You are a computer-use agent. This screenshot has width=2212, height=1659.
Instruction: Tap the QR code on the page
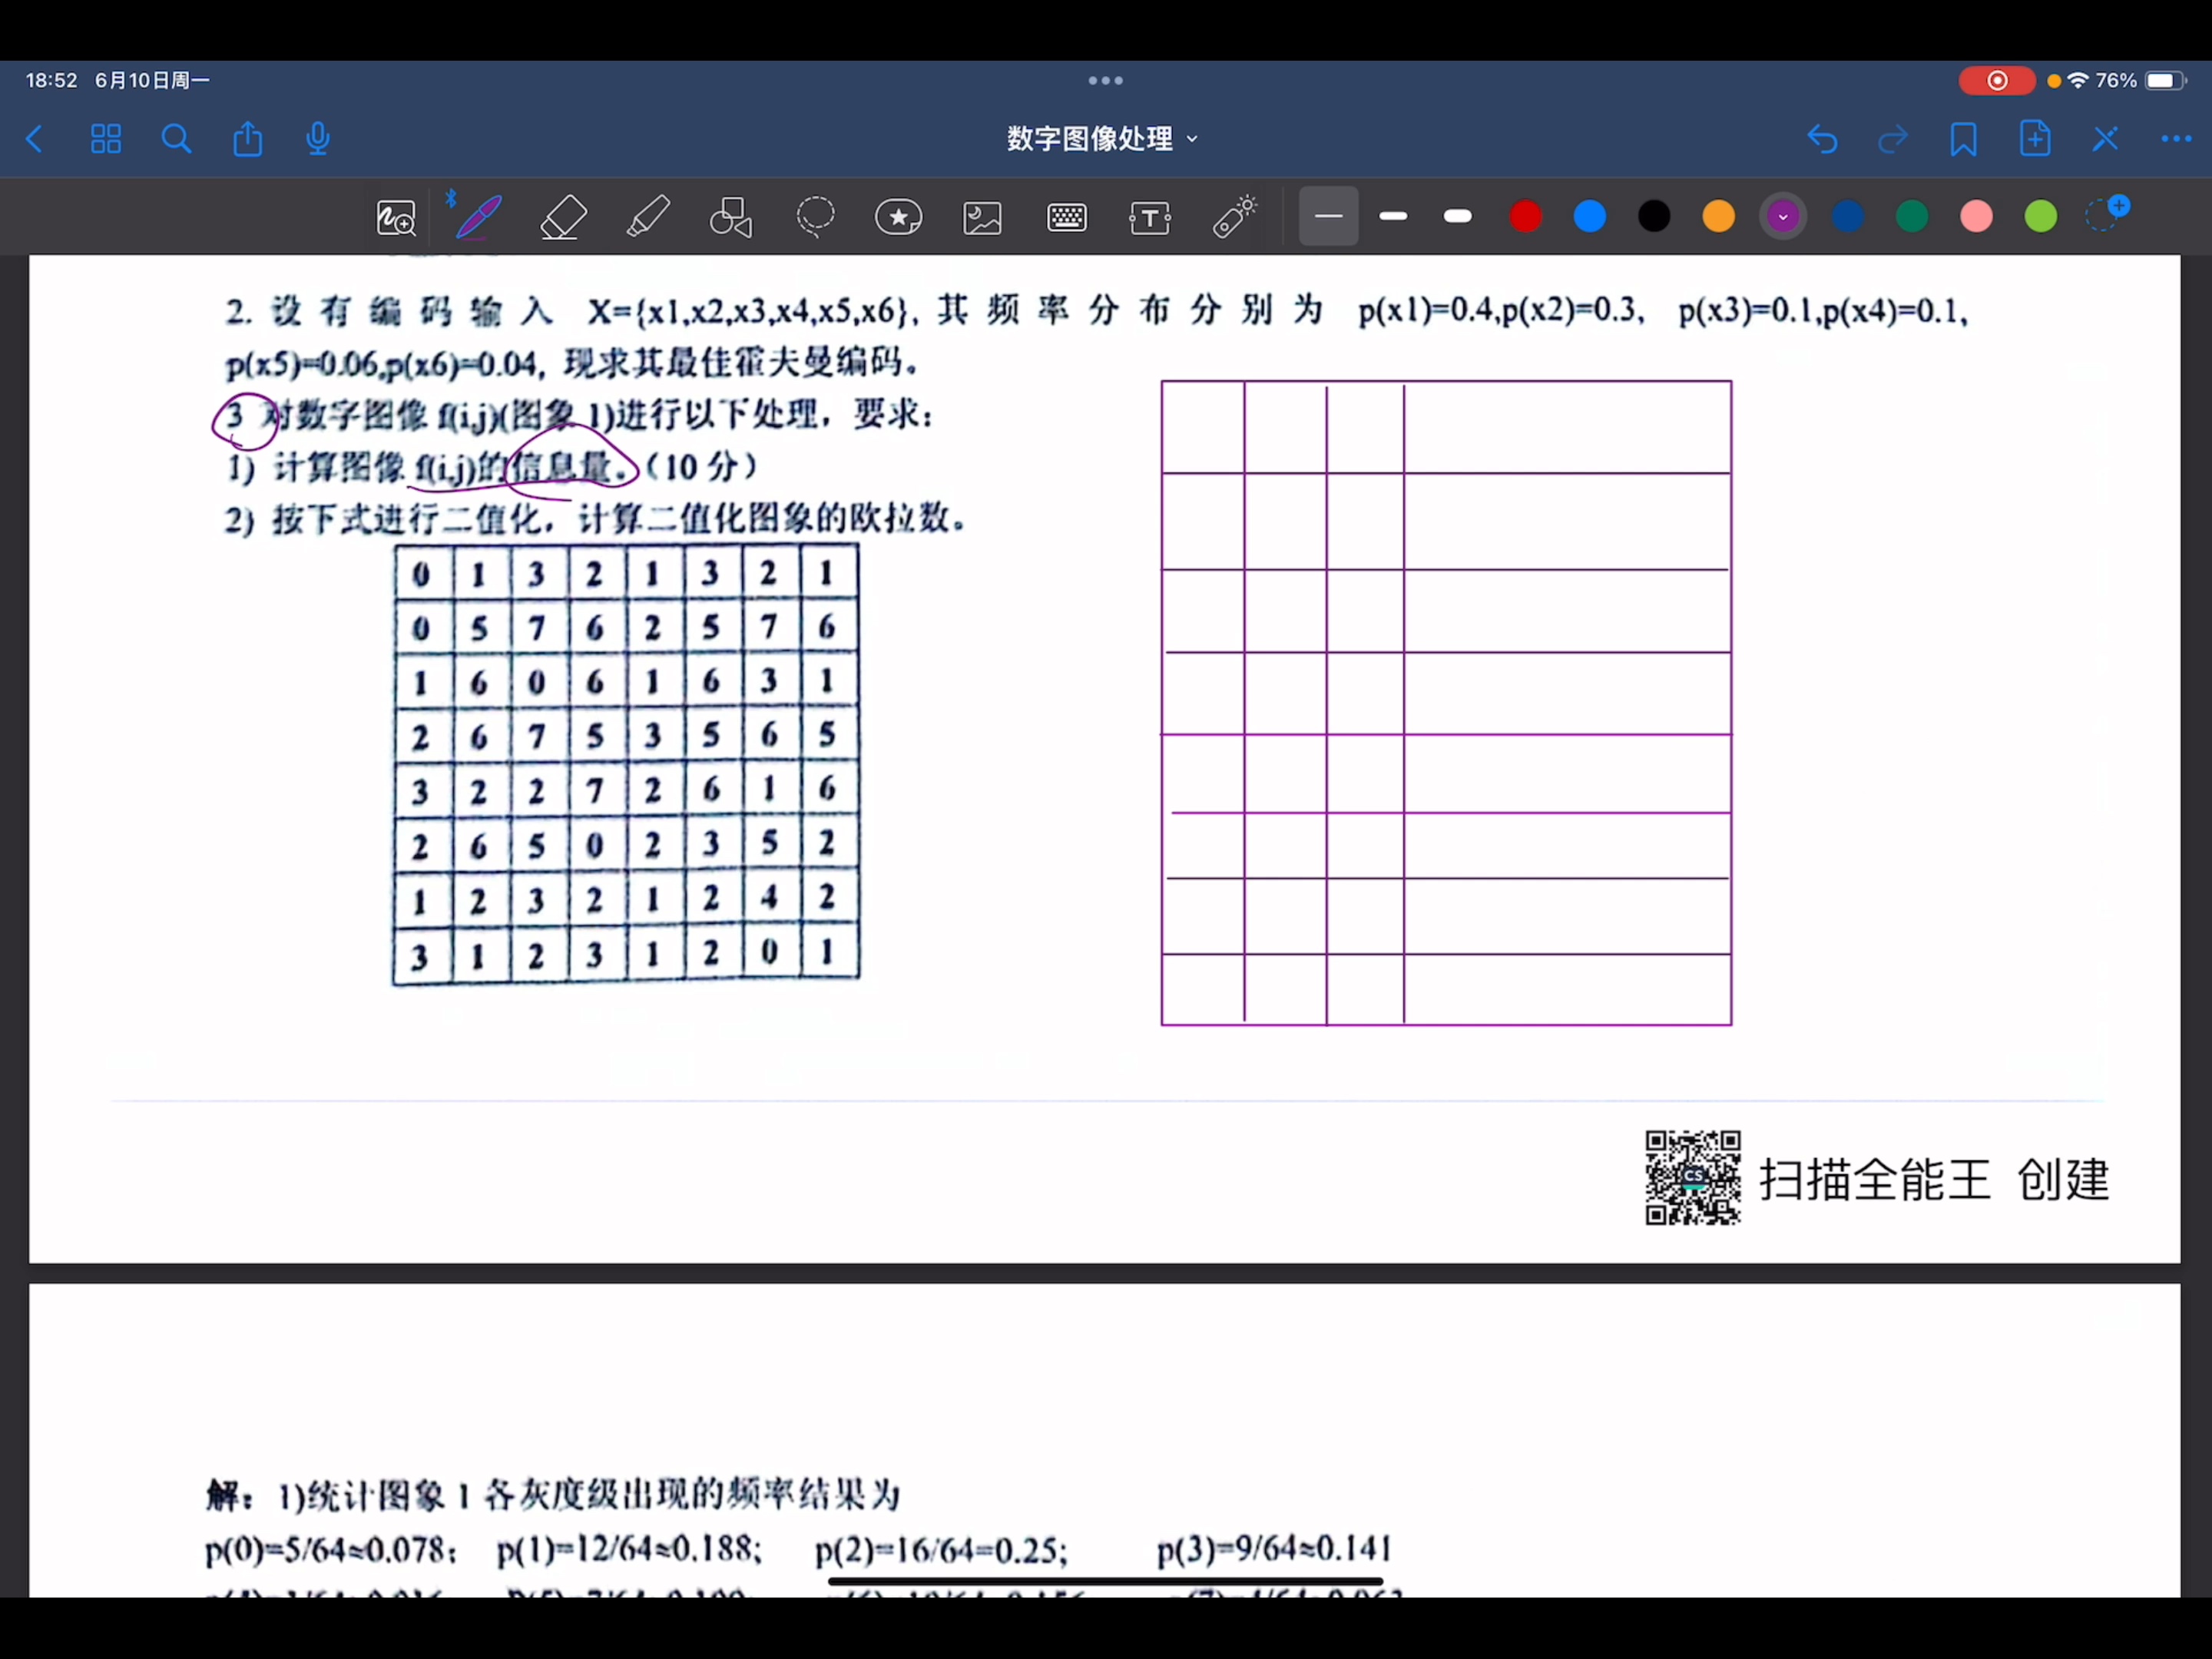point(1692,1178)
